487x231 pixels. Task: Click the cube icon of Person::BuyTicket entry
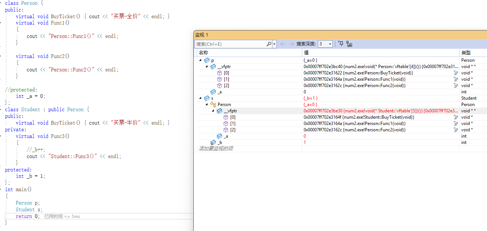(220, 73)
